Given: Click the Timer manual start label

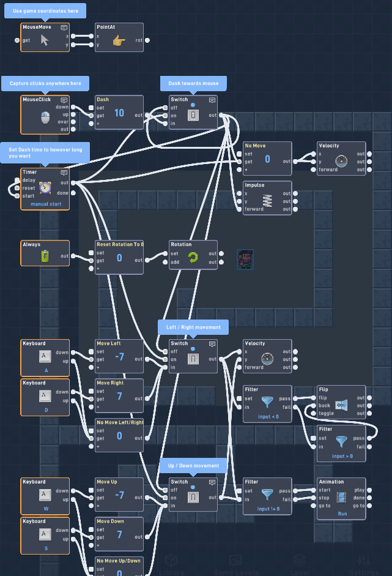Looking at the screenshot, I should (x=46, y=204).
